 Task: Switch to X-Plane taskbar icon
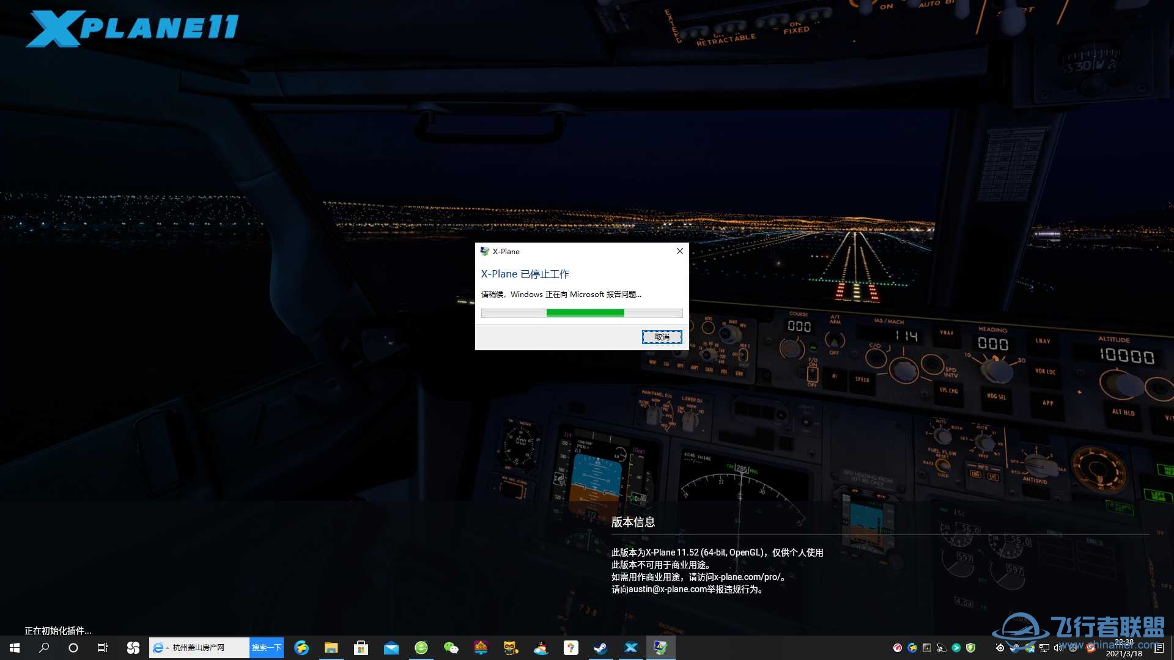631,648
